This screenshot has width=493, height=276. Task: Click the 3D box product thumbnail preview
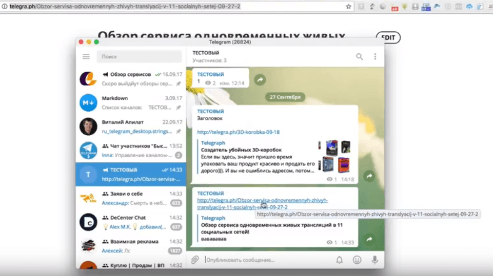pyautogui.click(x=336, y=156)
